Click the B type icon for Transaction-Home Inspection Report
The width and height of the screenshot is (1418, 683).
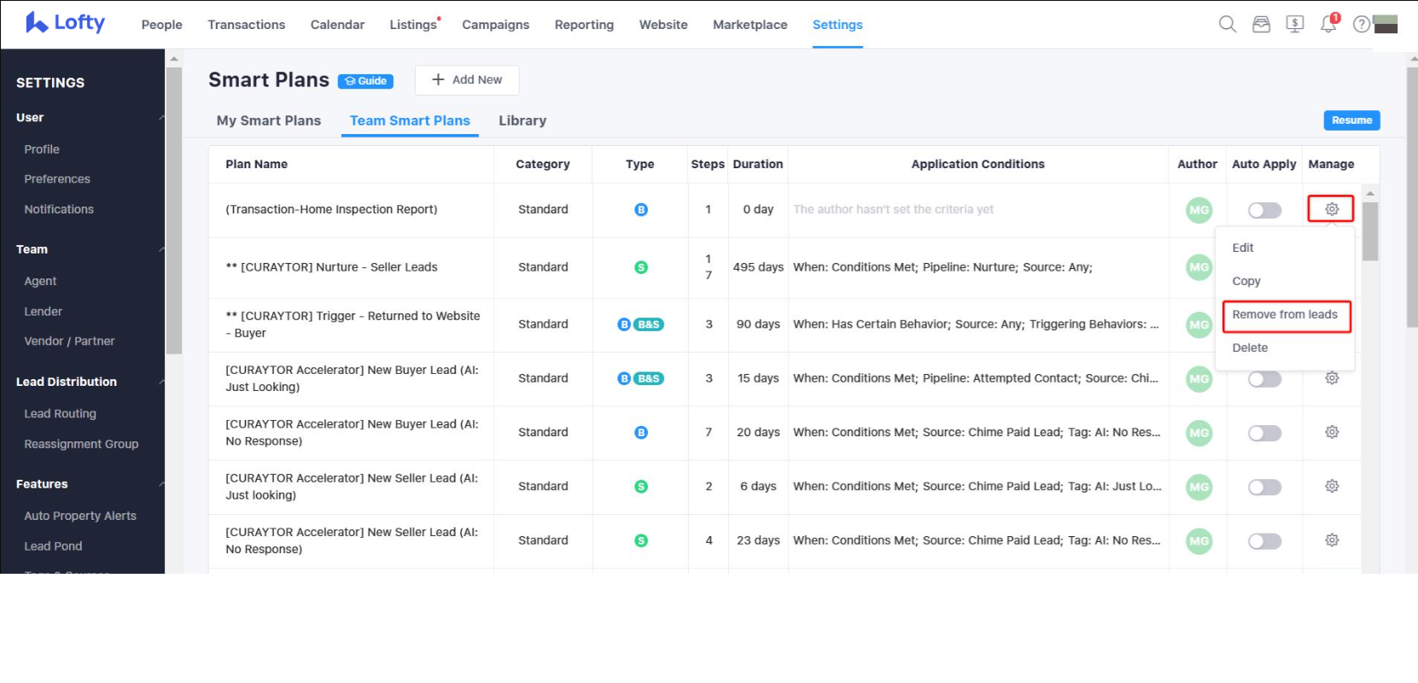click(641, 209)
